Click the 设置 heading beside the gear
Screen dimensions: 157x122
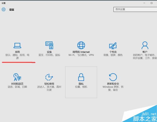point(12,10)
